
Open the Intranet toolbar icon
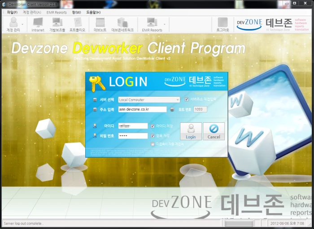point(38,25)
